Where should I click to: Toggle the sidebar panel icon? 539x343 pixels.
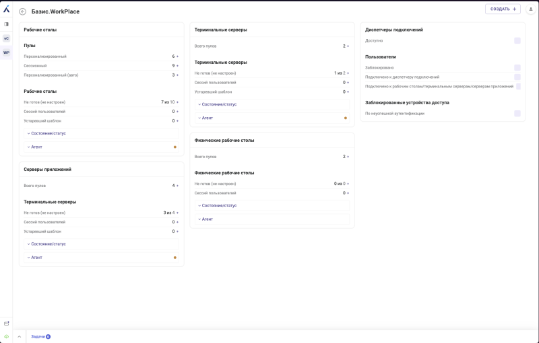tap(6, 24)
